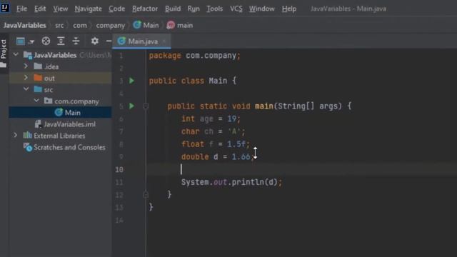Open the File menu
This screenshot has width=457, height=257.
(x=21, y=9)
